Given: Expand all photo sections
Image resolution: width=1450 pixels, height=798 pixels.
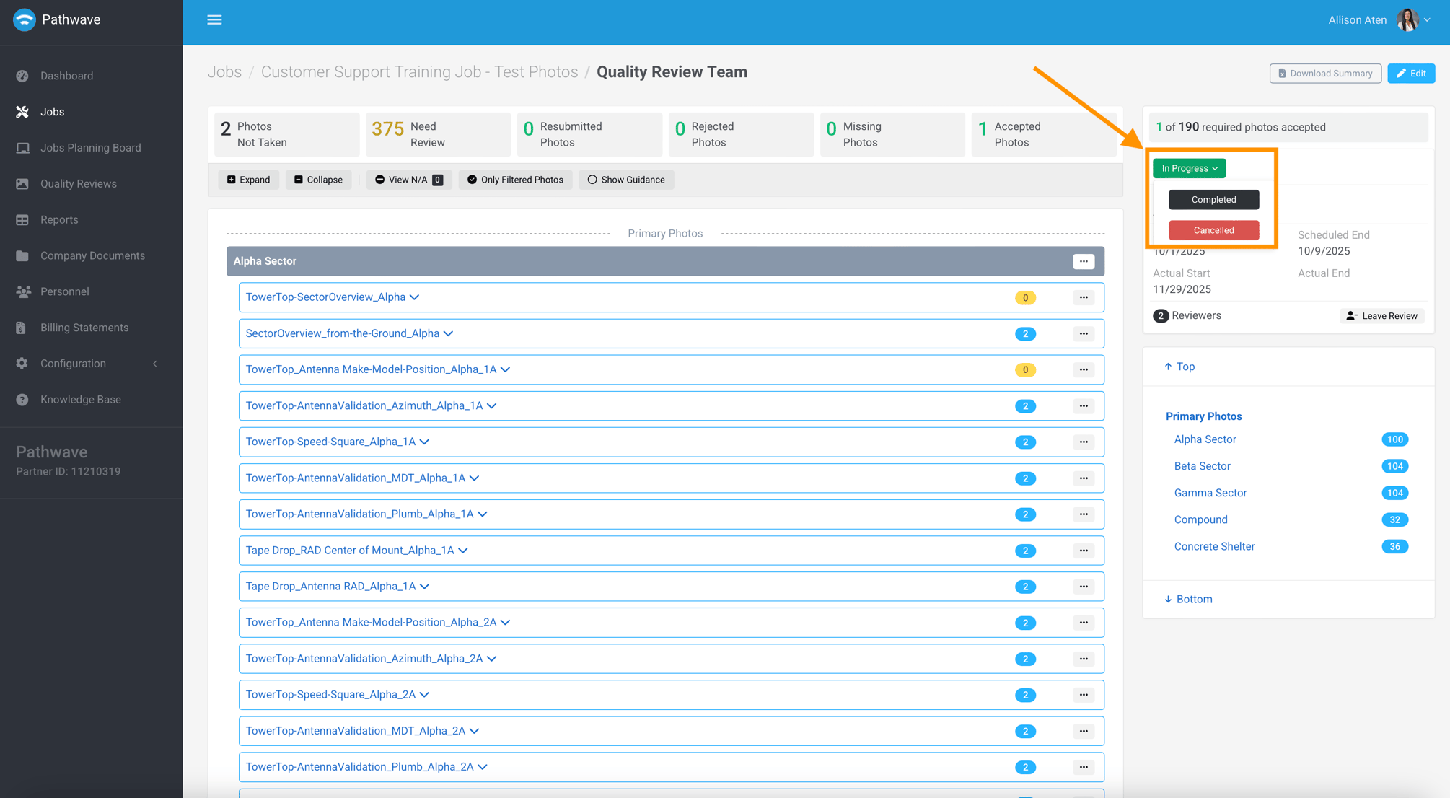Looking at the screenshot, I should click(248, 180).
